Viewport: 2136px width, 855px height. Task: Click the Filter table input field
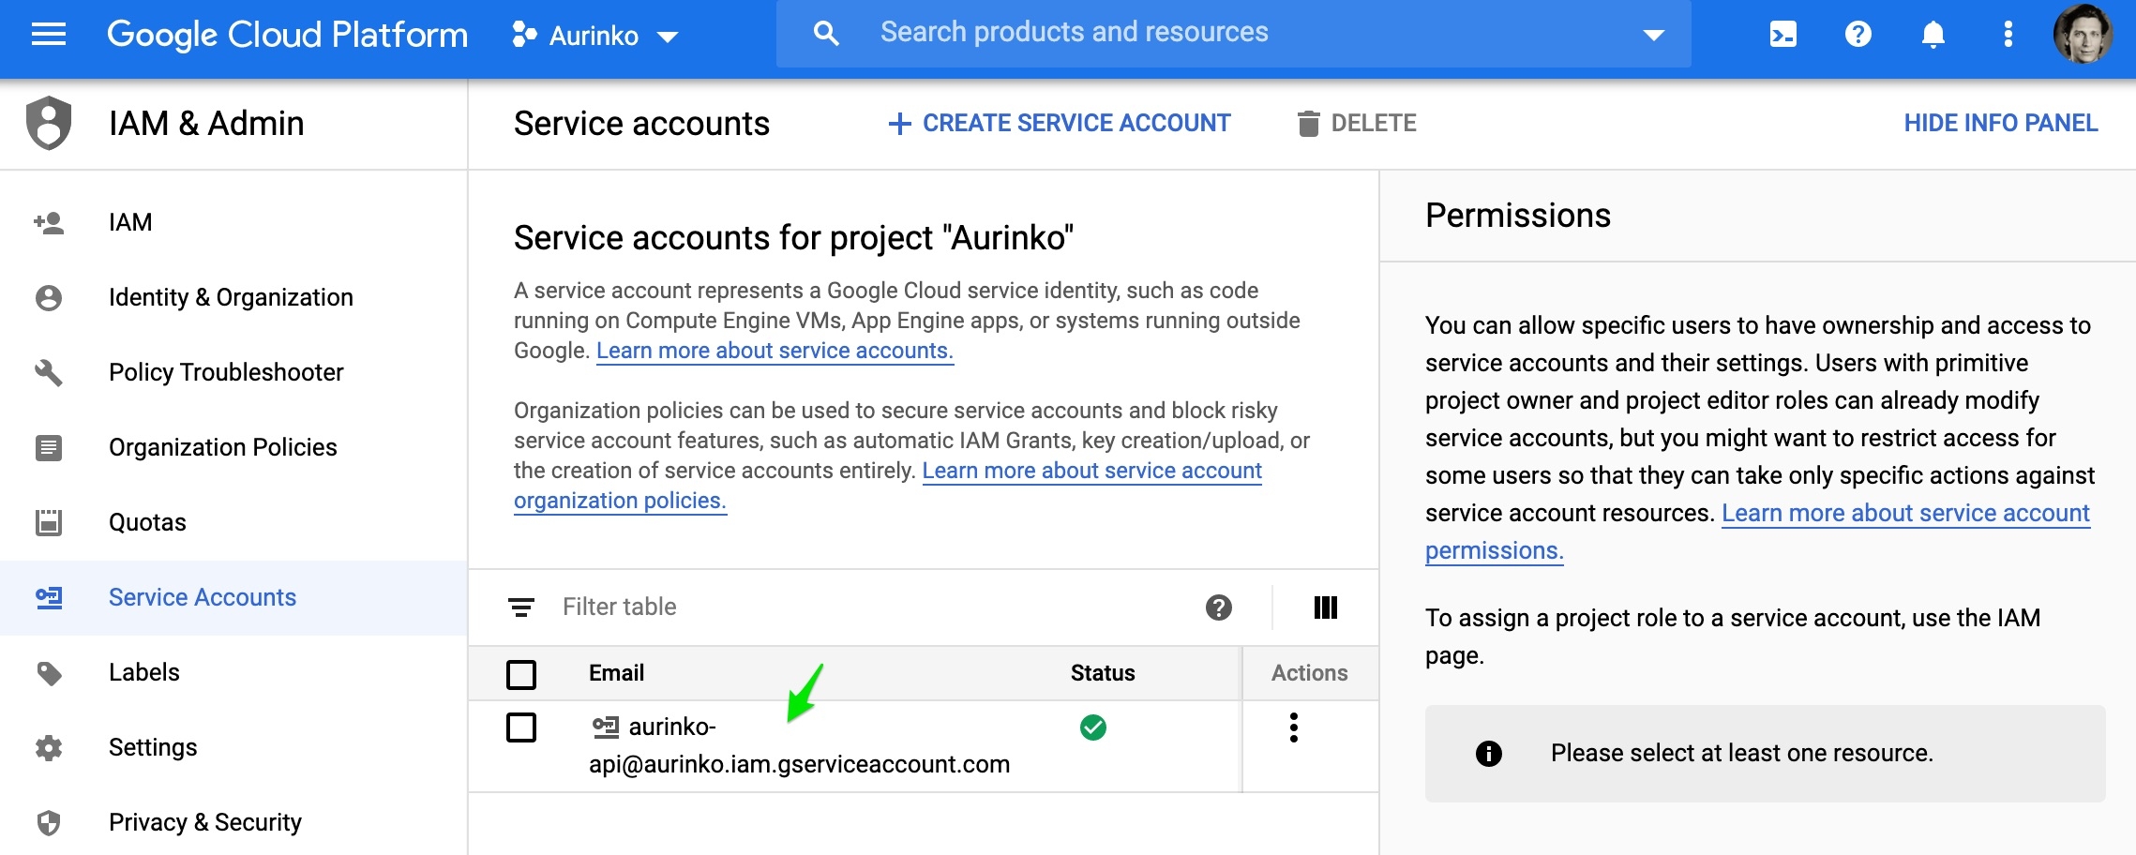point(844,607)
